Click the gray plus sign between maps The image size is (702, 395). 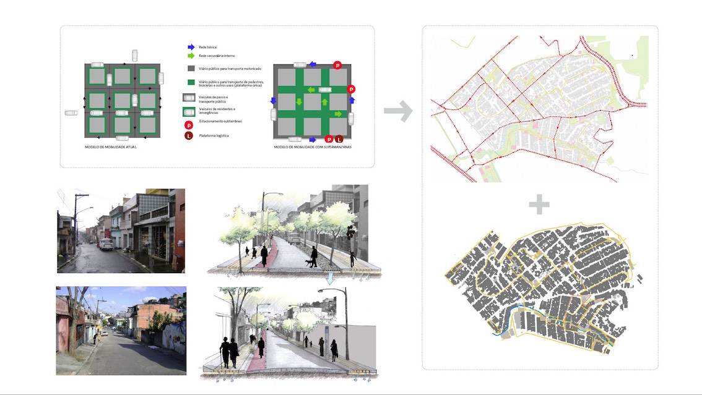coord(539,205)
